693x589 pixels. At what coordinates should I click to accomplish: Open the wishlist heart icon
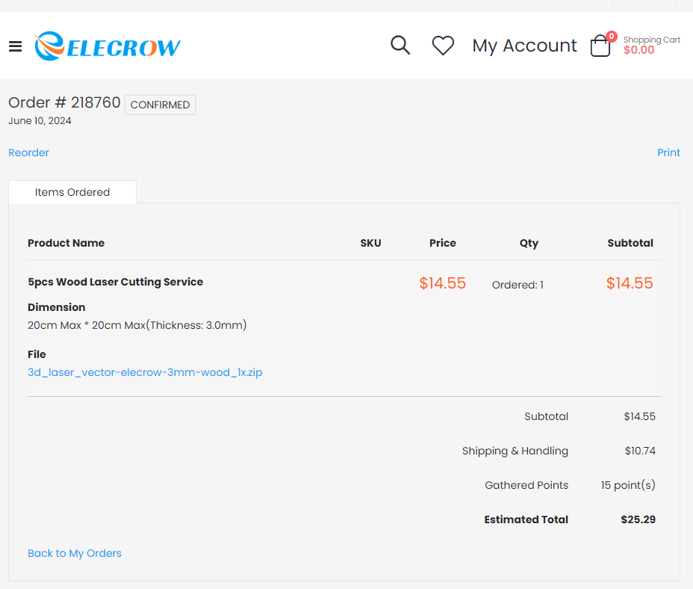click(x=443, y=46)
